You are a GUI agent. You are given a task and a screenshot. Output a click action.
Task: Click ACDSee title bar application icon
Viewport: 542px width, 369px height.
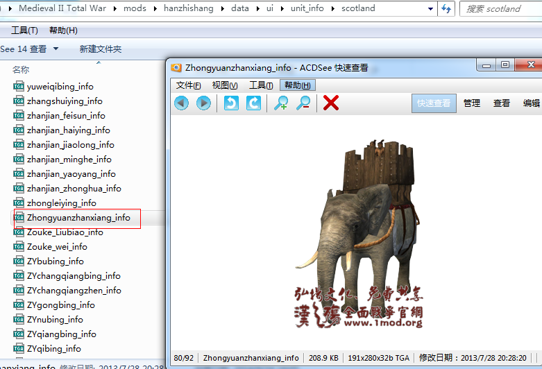pos(176,68)
